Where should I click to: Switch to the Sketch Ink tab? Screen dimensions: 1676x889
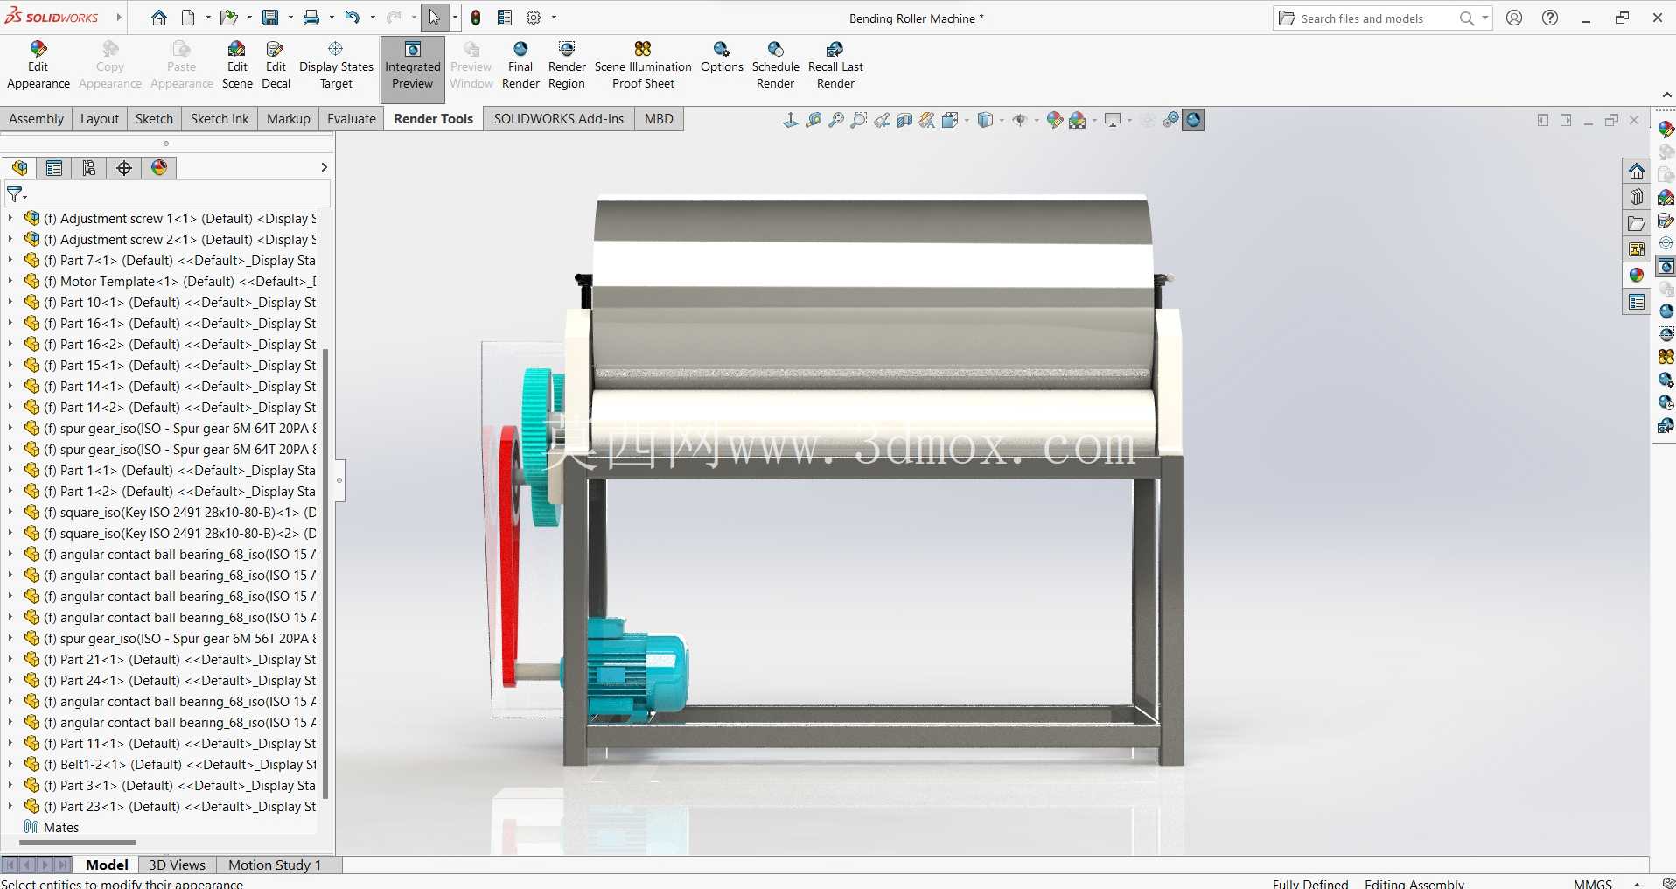click(220, 119)
